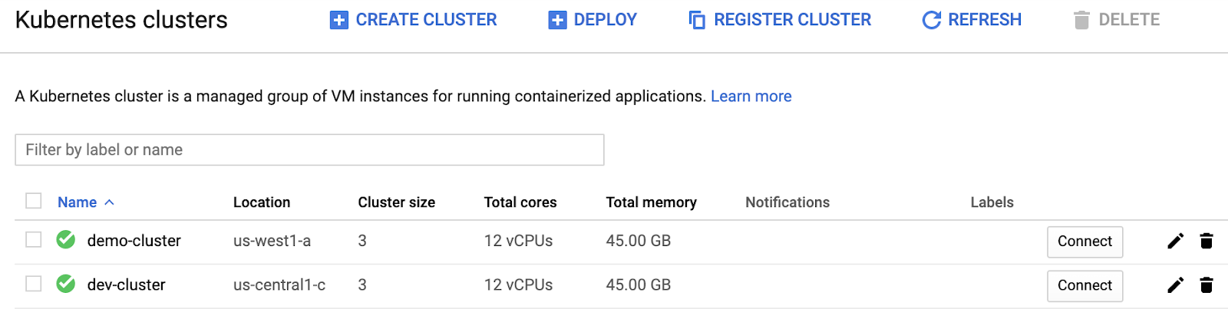This screenshot has height=309, width=1228.
Task: Click the Filter by label or name field
Action: [309, 150]
